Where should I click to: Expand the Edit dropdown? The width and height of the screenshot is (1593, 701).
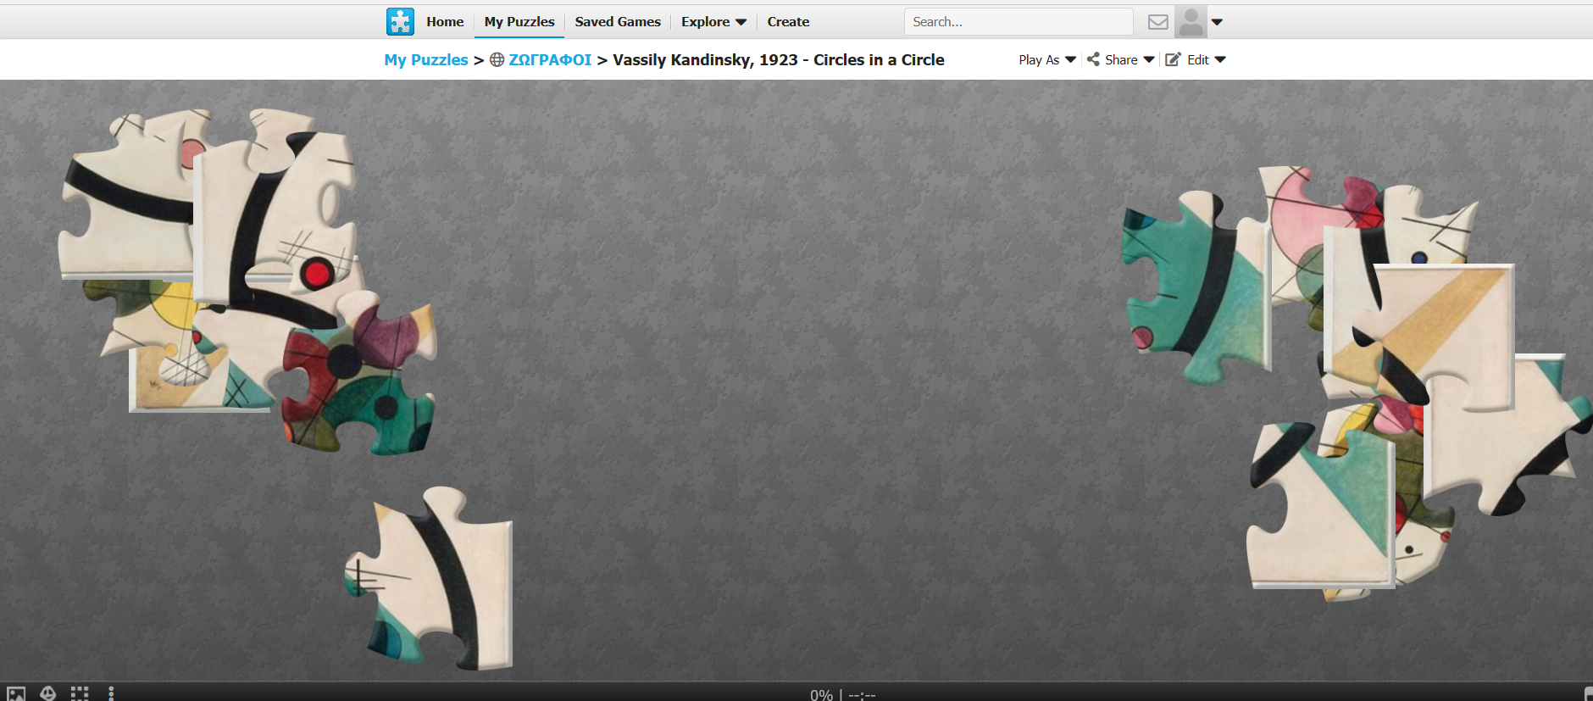[x=1207, y=59]
